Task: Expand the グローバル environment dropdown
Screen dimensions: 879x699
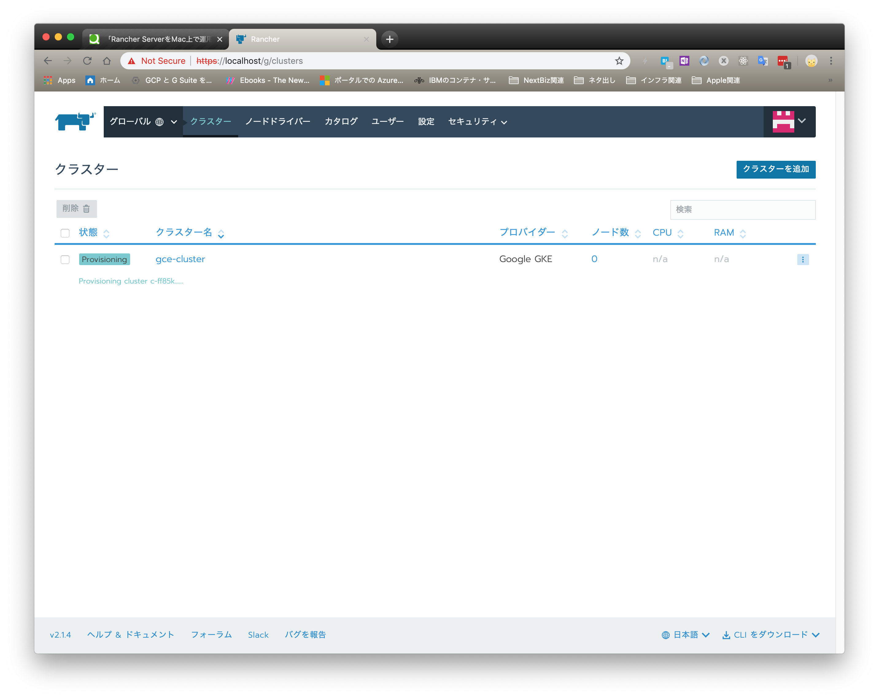Action: [173, 122]
